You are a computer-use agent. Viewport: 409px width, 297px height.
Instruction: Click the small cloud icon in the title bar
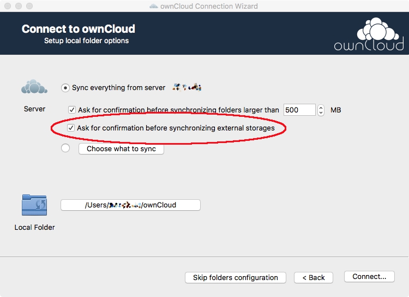[154, 6]
